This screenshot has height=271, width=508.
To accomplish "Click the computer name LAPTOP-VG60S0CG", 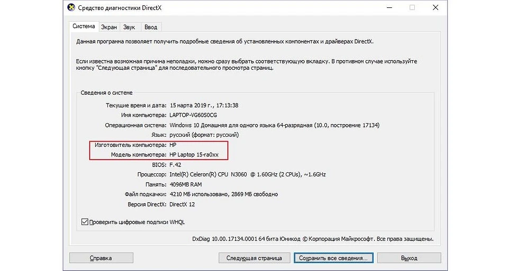I will 194,115.
